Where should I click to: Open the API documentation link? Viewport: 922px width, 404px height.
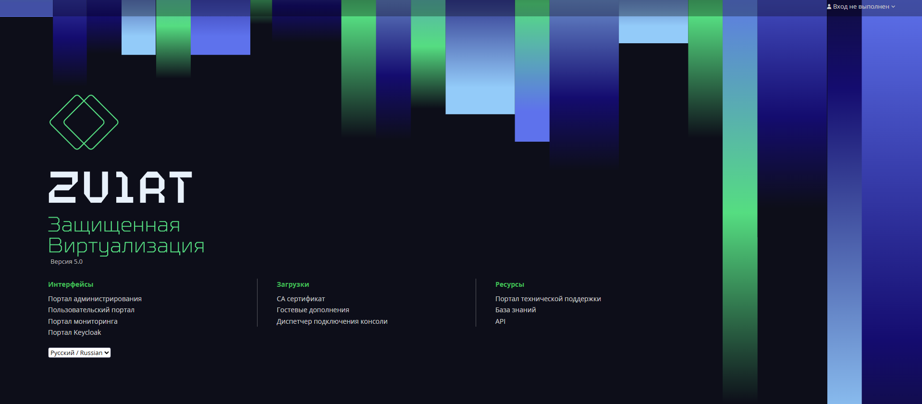click(500, 321)
